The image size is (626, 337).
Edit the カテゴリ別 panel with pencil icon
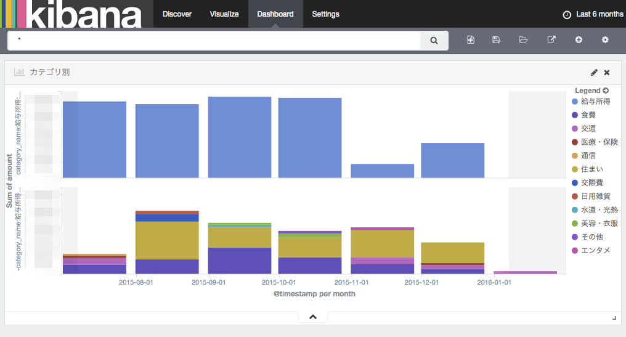pyautogui.click(x=594, y=72)
